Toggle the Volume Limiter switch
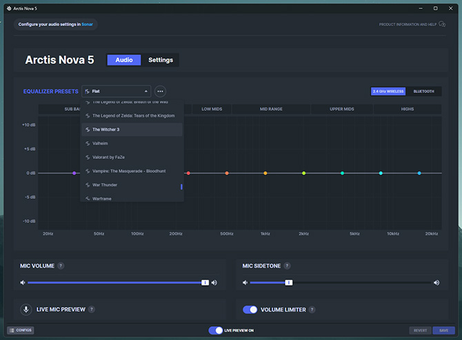462x340 pixels. tap(250, 310)
